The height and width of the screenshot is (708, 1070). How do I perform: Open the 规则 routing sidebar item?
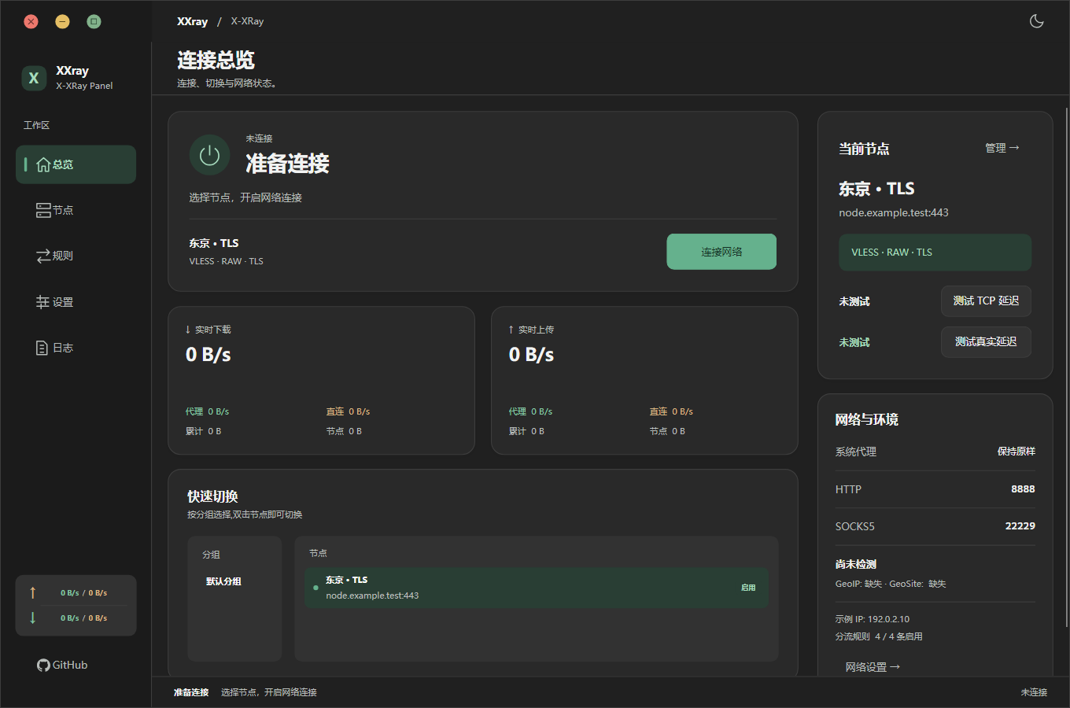click(76, 256)
